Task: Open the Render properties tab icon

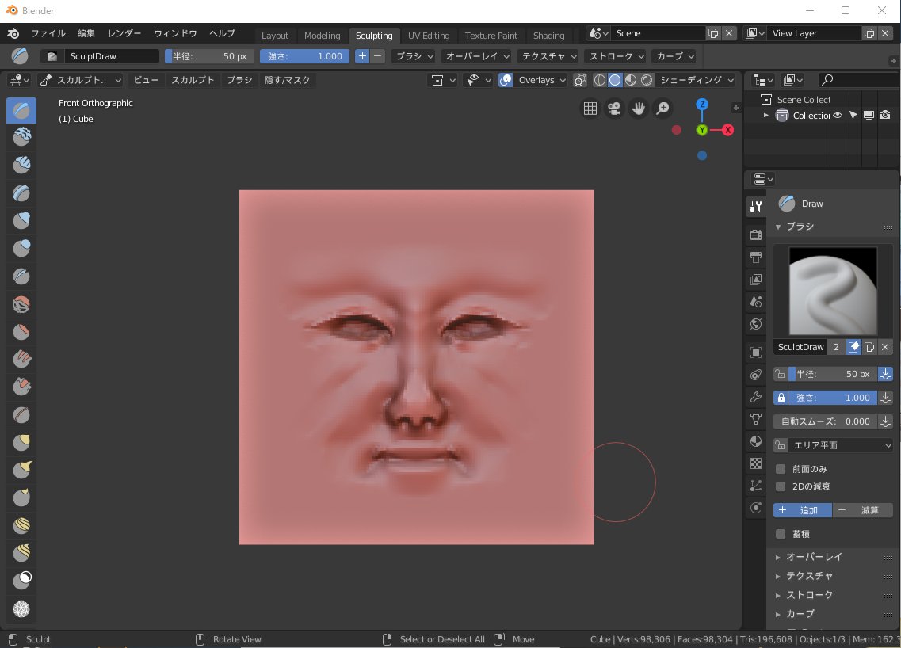Action: [756, 234]
